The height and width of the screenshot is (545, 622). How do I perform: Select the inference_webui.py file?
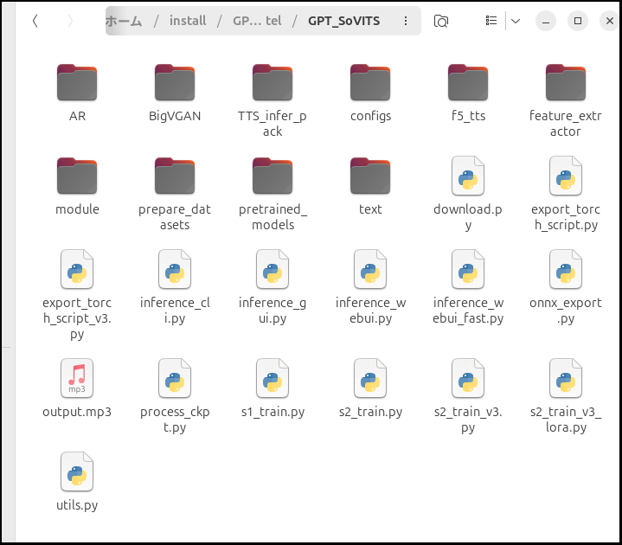tap(370, 270)
